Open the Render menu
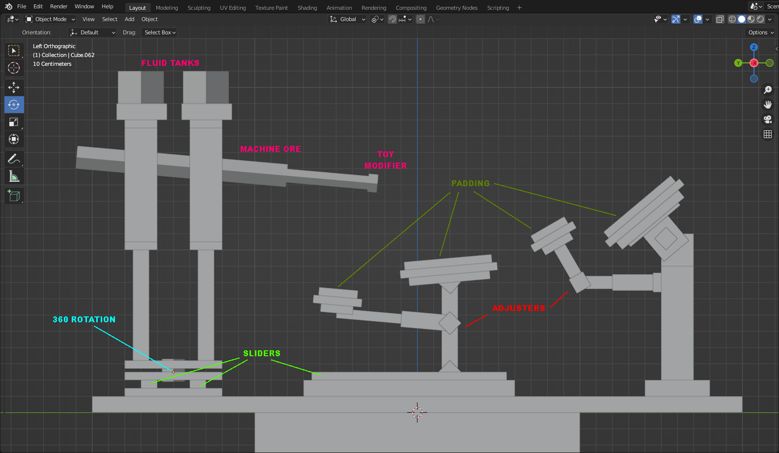The height and width of the screenshot is (453, 779). [58, 6]
